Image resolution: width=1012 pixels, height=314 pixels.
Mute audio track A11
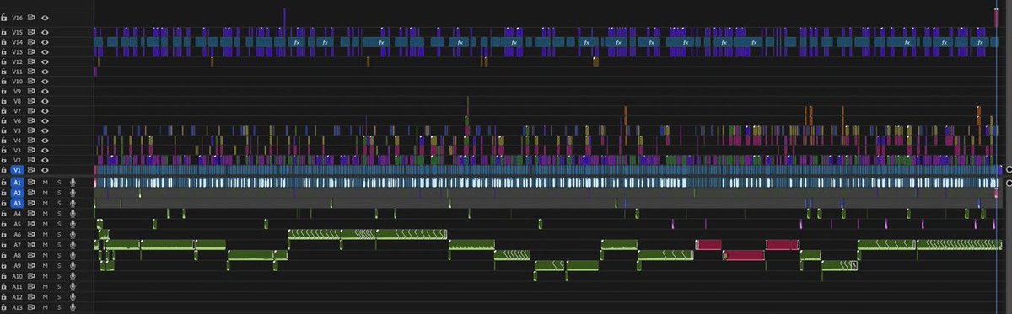(45, 286)
